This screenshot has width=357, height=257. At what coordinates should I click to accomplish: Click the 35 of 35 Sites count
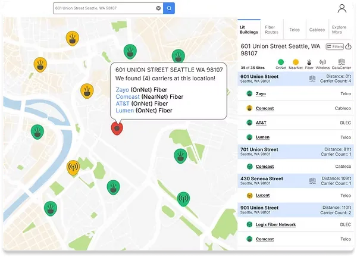[x=252, y=68]
